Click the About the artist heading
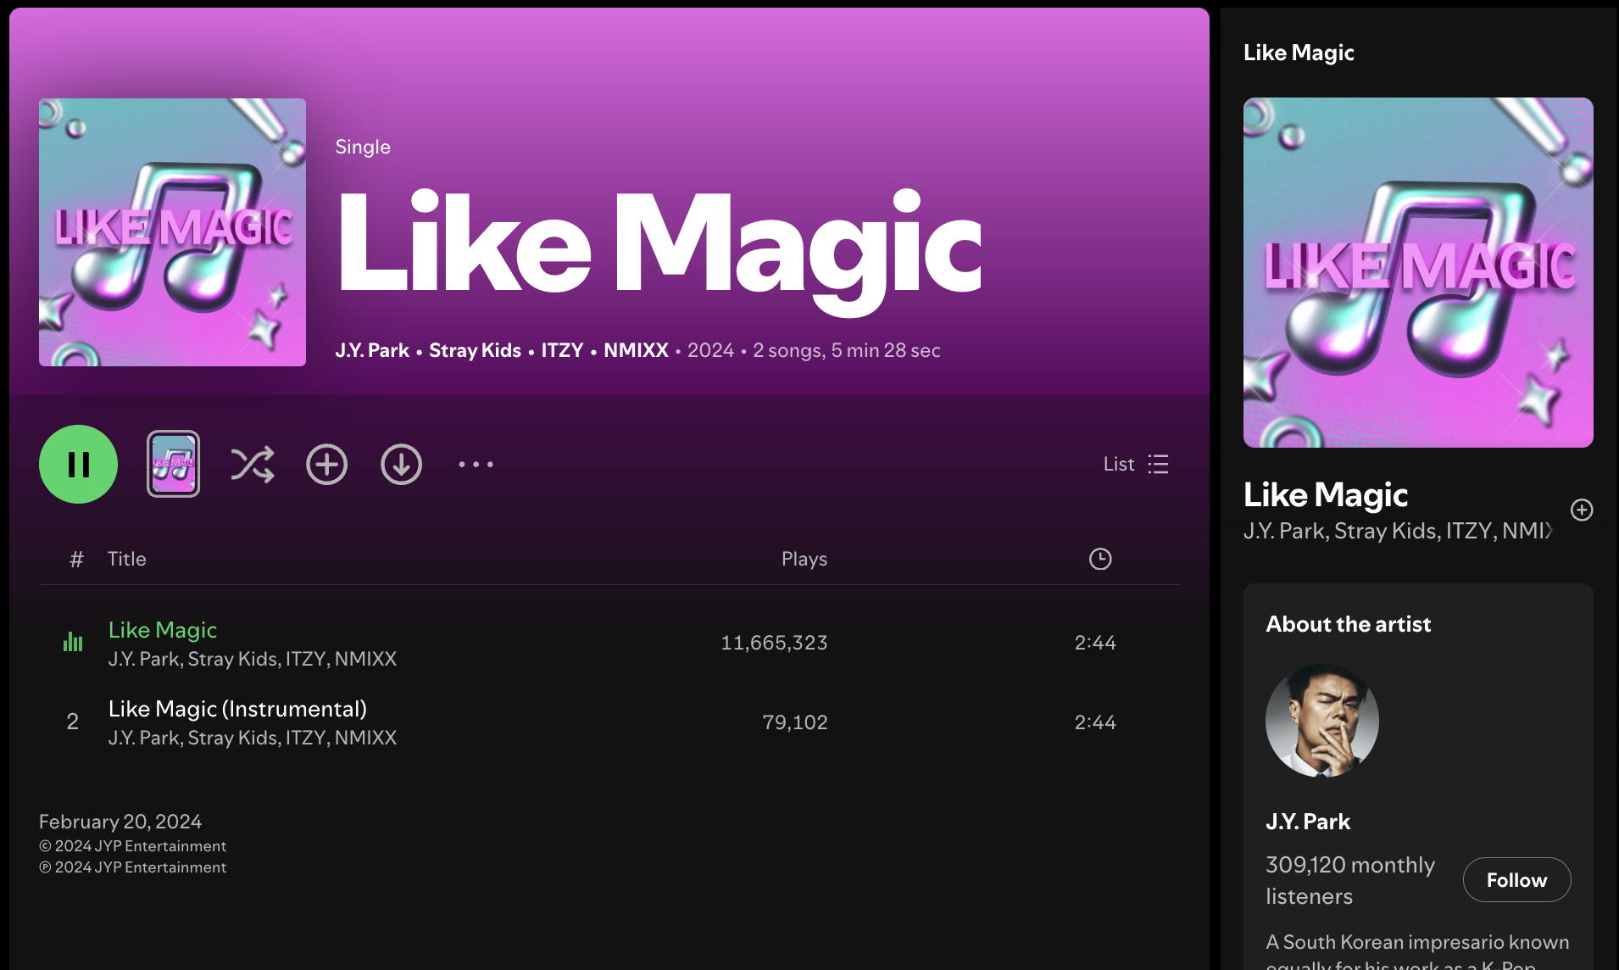The height and width of the screenshot is (970, 1619). pos(1349,624)
